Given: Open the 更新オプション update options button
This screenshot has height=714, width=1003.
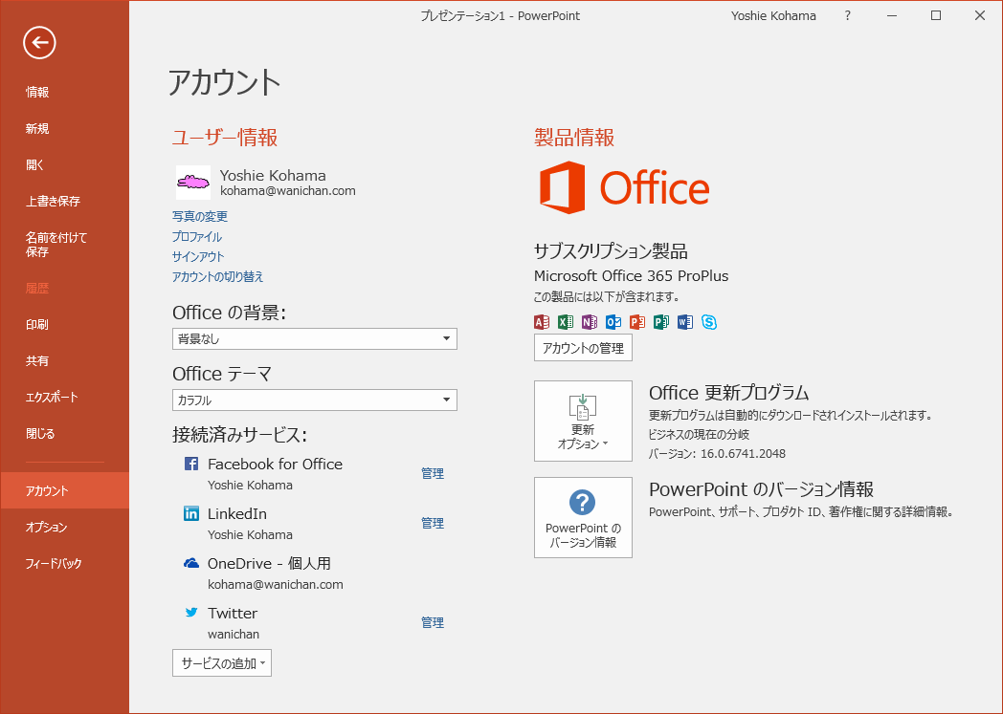Looking at the screenshot, I should [x=583, y=421].
